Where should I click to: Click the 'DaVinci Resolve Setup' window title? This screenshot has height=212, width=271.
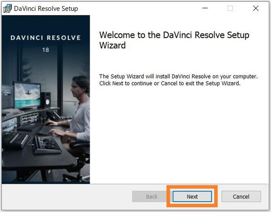click(46, 8)
